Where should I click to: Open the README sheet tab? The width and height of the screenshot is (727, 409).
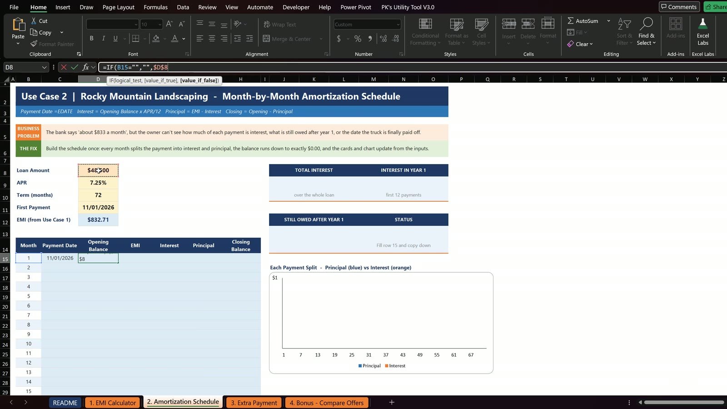click(x=65, y=403)
